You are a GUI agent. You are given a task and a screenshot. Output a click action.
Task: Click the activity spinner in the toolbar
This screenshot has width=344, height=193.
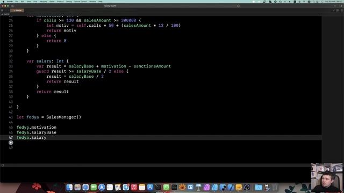click(x=238, y=6)
